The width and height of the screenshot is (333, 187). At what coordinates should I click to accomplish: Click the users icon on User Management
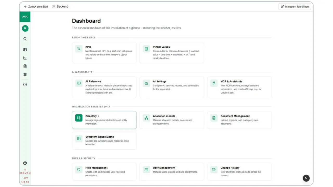(146, 170)
